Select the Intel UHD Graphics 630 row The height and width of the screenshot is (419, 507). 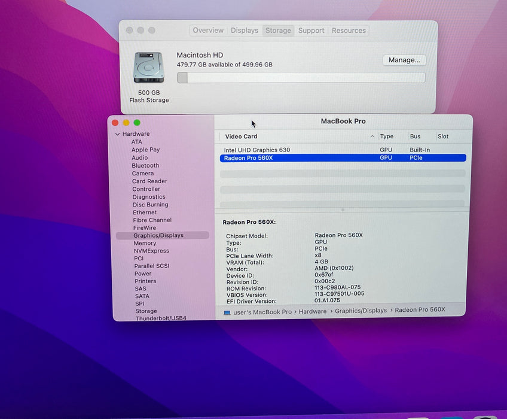pyautogui.click(x=343, y=150)
